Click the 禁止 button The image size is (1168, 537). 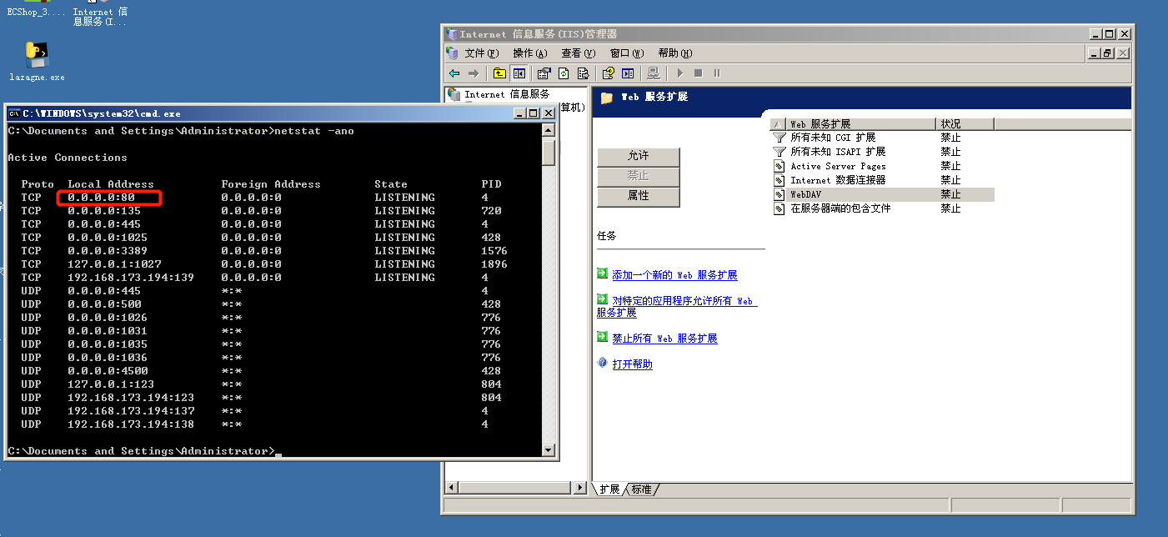(639, 177)
